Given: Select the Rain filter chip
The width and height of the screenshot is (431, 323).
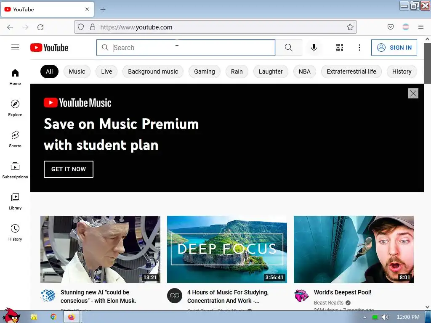Looking at the screenshot, I should [x=237, y=71].
